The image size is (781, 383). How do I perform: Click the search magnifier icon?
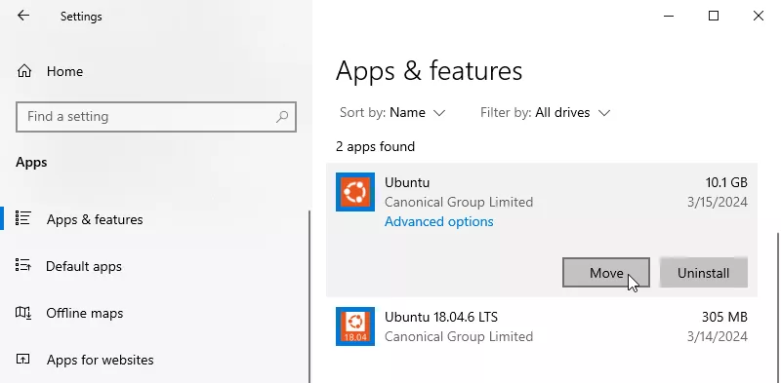pyautogui.click(x=282, y=117)
